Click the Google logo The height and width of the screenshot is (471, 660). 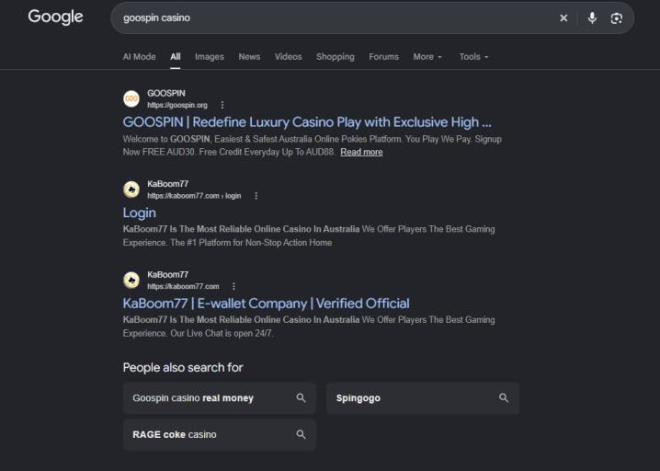coord(55,17)
